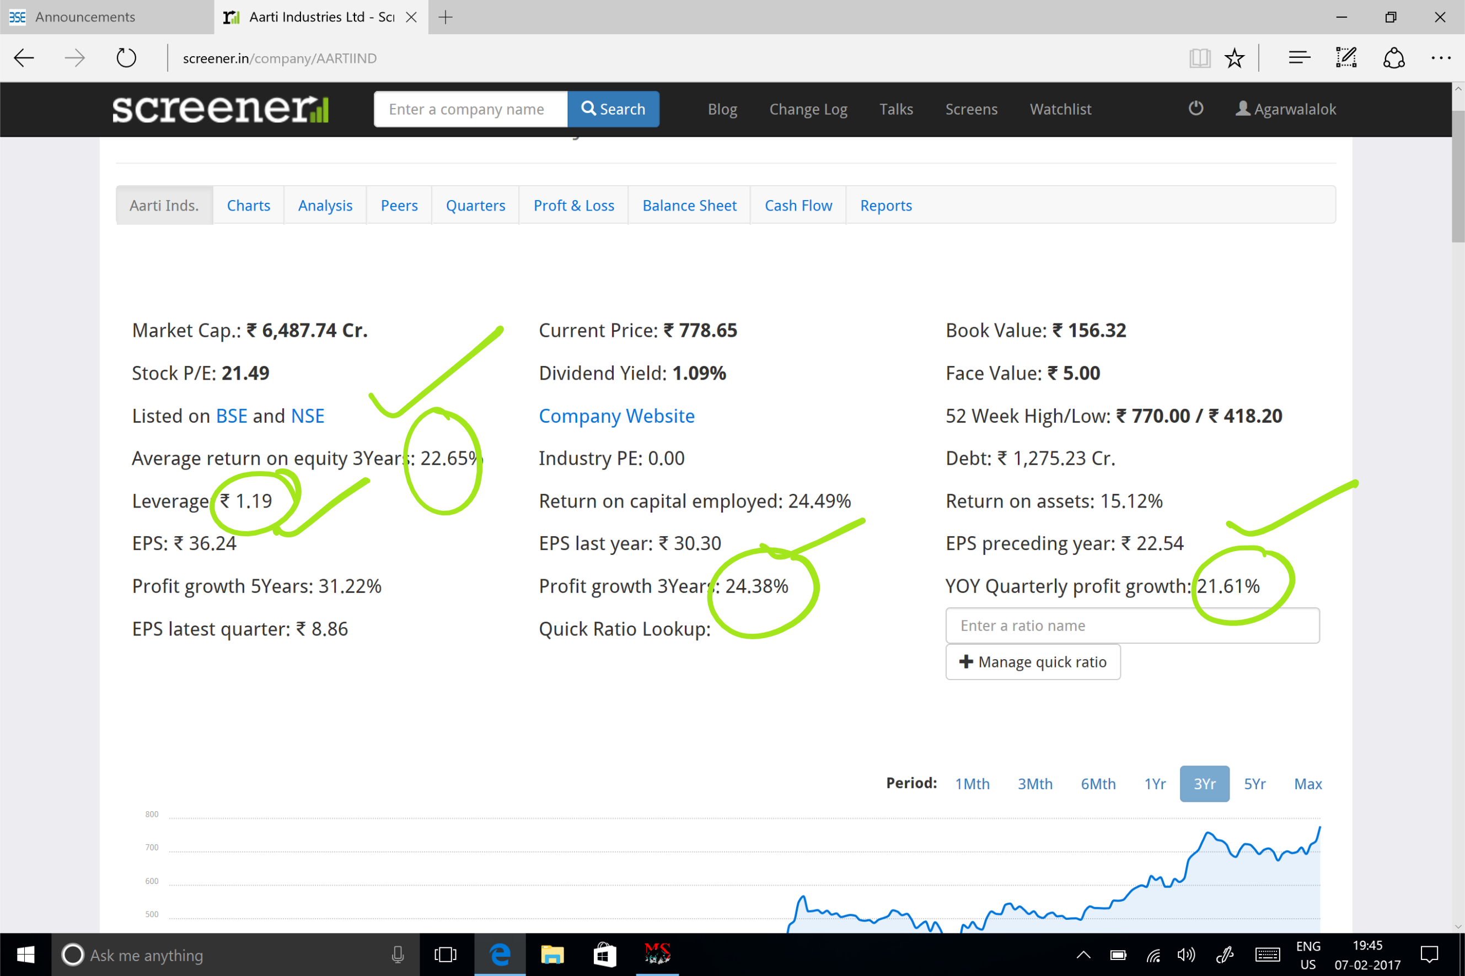Click the browser refresh icon
Screen dimensions: 1465x976
(126, 58)
